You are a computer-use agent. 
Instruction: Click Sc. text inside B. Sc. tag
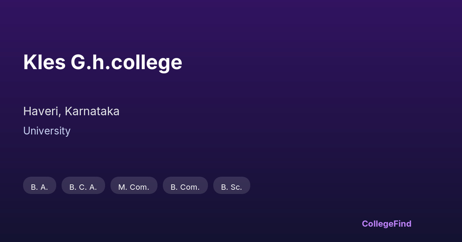[x=236, y=187]
